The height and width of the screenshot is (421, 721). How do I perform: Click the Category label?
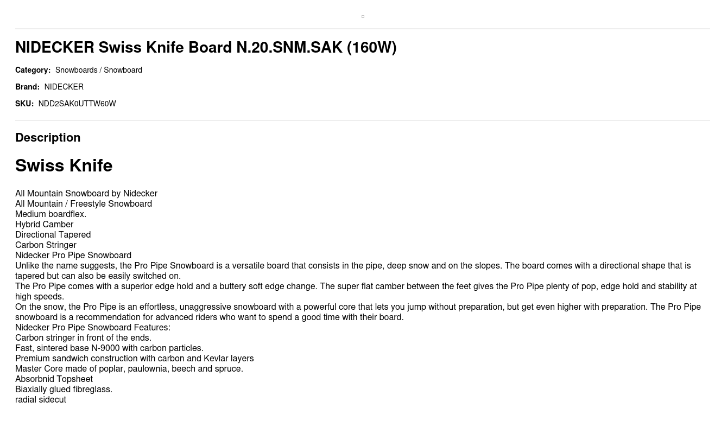[33, 70]
